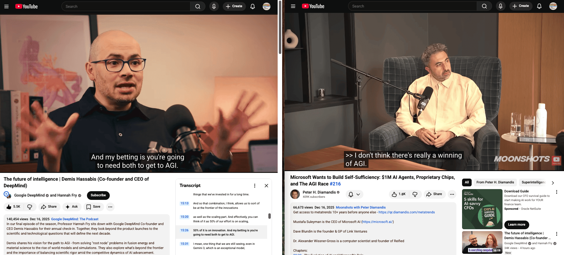Click the Transcript panel scrollbar thumb
Image resolution: width=564 pixels, height=255 pixels.
coord(270,216)
